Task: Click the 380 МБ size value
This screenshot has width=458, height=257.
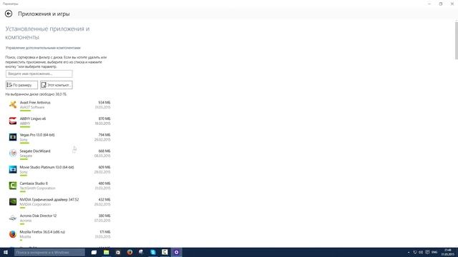Action: pos(104,216)
